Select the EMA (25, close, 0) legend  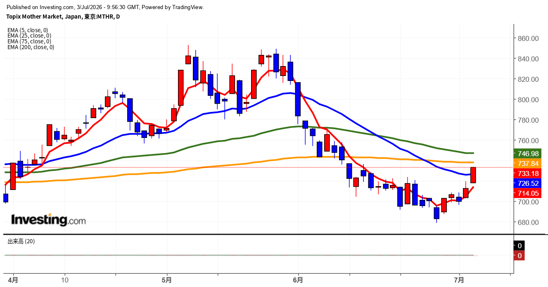coord(29,36)
